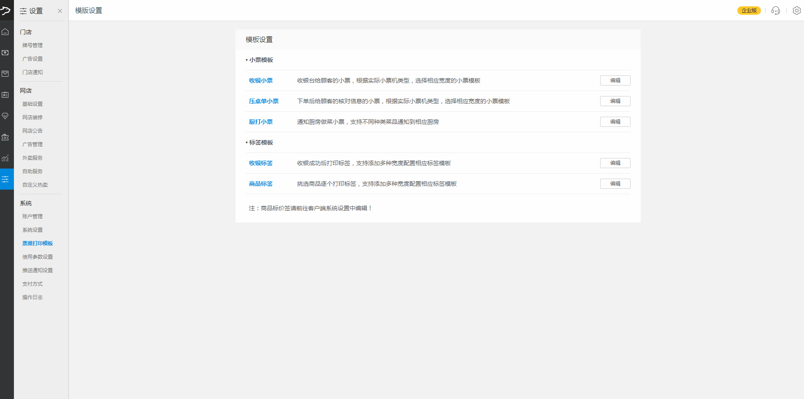Close the 设置 side panel

click(60, 11)
